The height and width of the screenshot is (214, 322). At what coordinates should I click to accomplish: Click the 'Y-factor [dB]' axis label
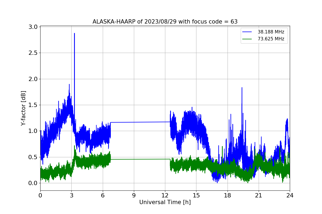click(x=24, y=108)
